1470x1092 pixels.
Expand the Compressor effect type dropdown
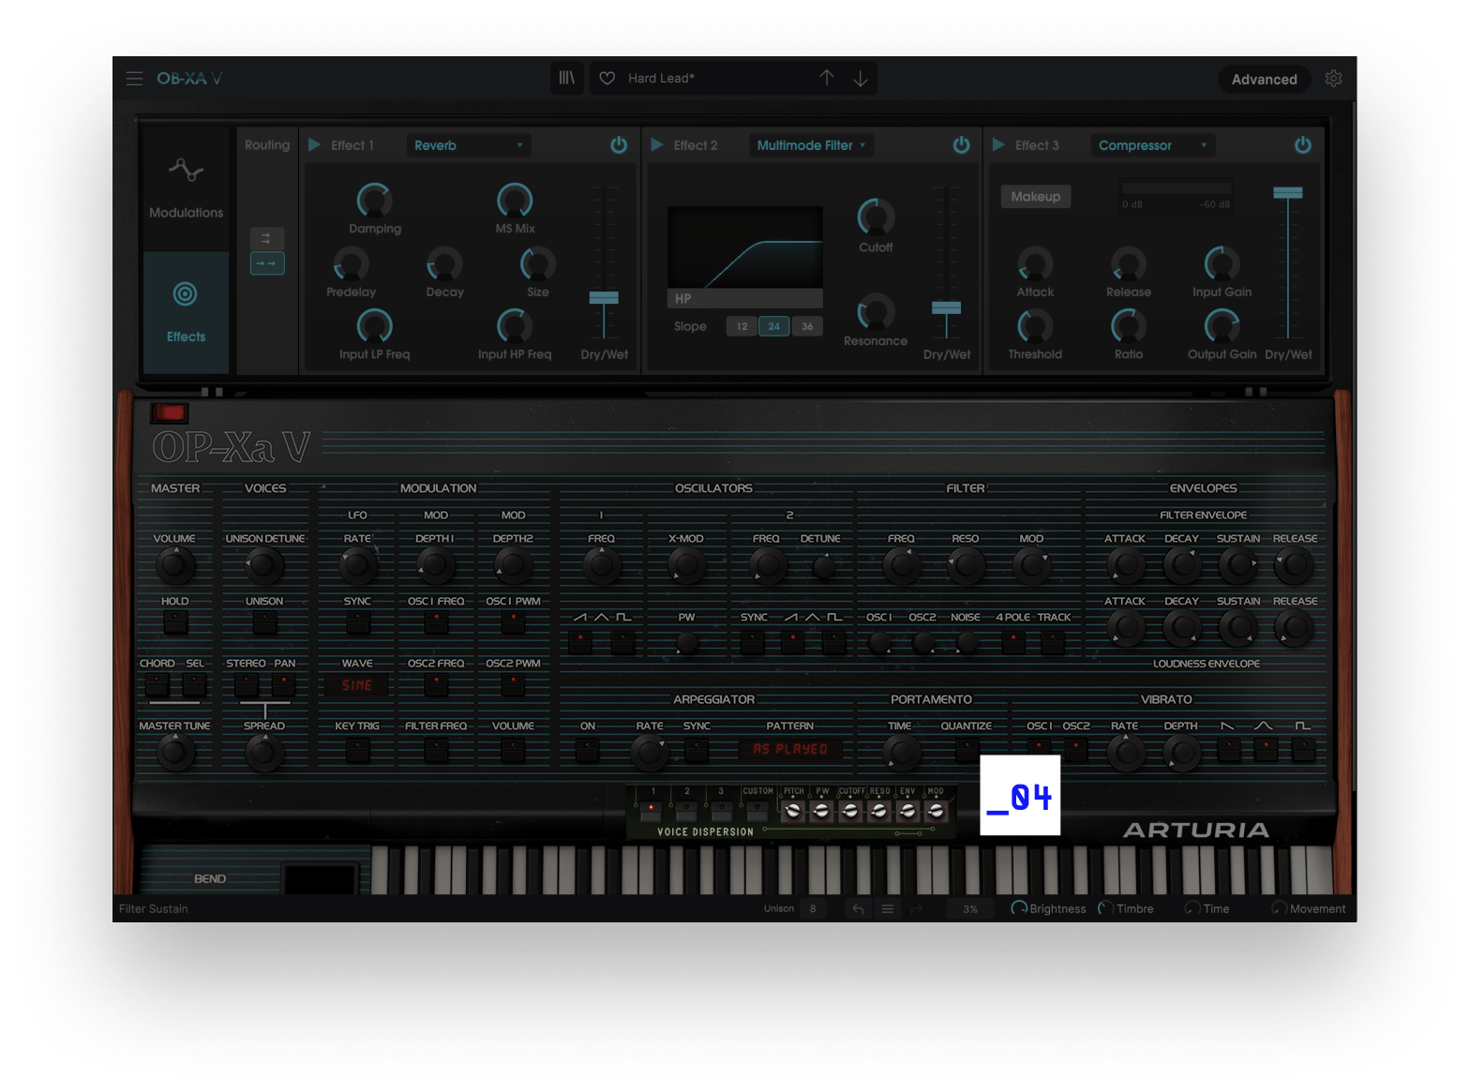(x=1152, y=145)
